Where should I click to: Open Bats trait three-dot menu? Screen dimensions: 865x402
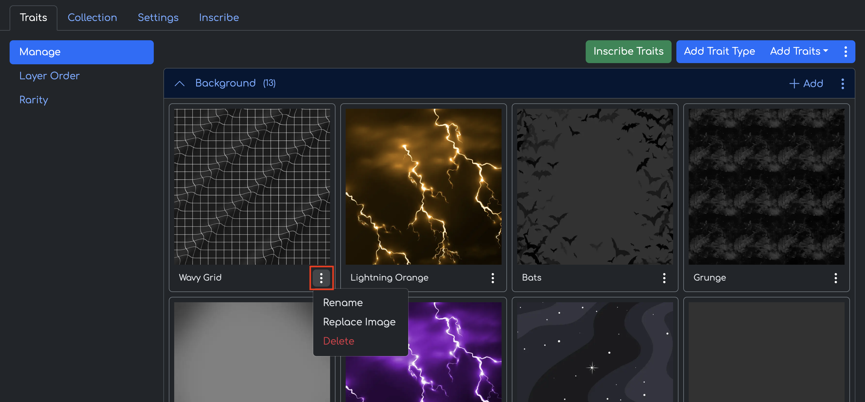(x=664, y=277)
